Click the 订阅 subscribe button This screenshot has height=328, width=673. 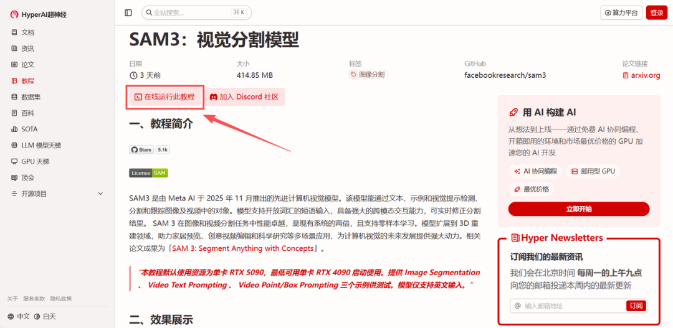[x=636, y=306]
